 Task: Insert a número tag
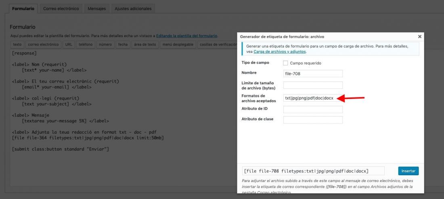(x=105, y=44)
